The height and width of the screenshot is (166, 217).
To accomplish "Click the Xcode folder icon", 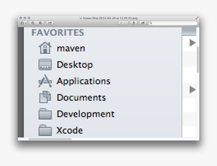I will pyautogui.click(x=44, y=130).
